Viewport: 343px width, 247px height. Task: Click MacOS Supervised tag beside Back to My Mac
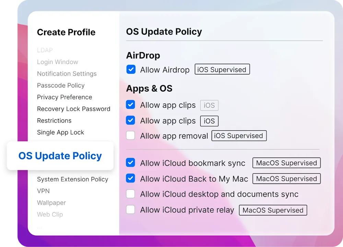pos(286,178)
